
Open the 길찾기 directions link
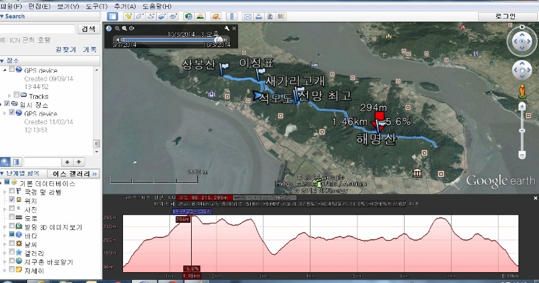pos(66,49)
